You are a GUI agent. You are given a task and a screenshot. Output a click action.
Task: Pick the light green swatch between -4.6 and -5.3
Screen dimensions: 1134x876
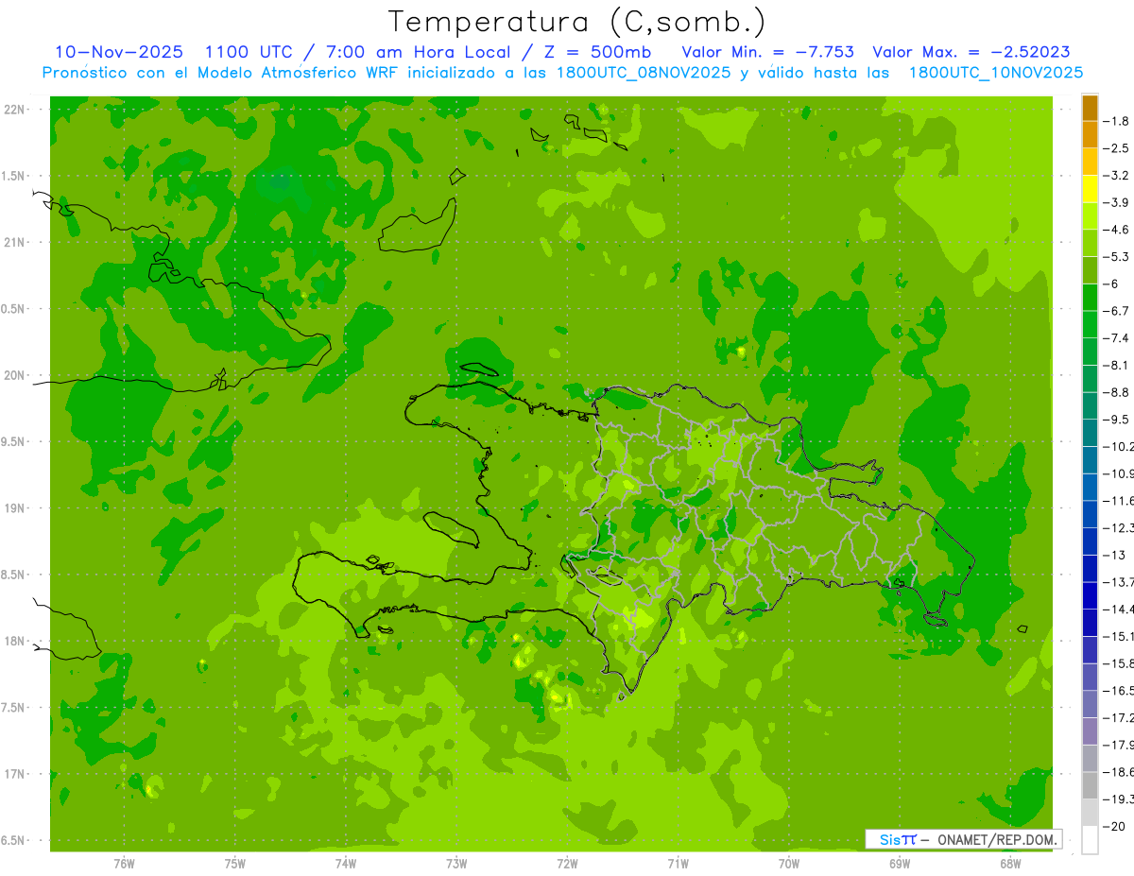[1090, 243]
